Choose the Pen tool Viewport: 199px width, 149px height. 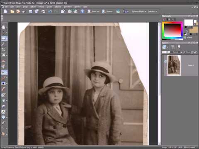[3, 123]
